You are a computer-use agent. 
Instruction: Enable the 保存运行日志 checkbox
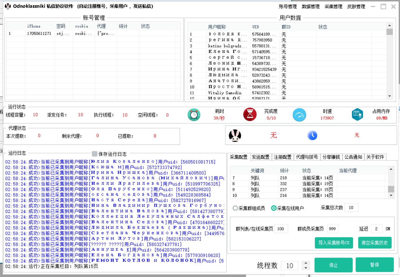(95, 154)
